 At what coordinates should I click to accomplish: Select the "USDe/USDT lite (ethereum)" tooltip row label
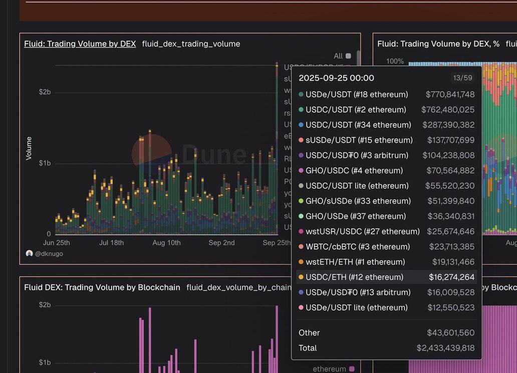point(356,307)
